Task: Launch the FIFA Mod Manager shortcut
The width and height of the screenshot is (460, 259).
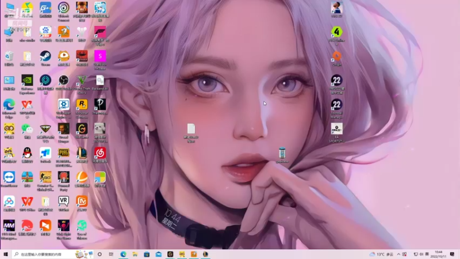Action: coord(9,230)
